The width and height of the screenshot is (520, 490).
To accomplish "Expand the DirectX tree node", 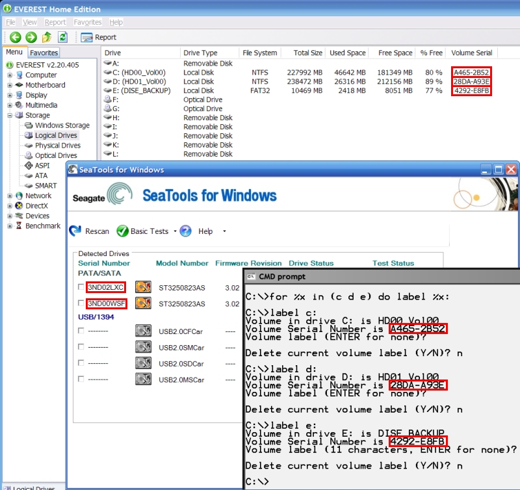I will 10,206.
